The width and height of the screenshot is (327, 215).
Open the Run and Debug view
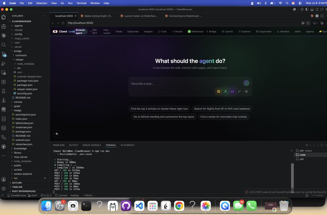click(4, 63)
